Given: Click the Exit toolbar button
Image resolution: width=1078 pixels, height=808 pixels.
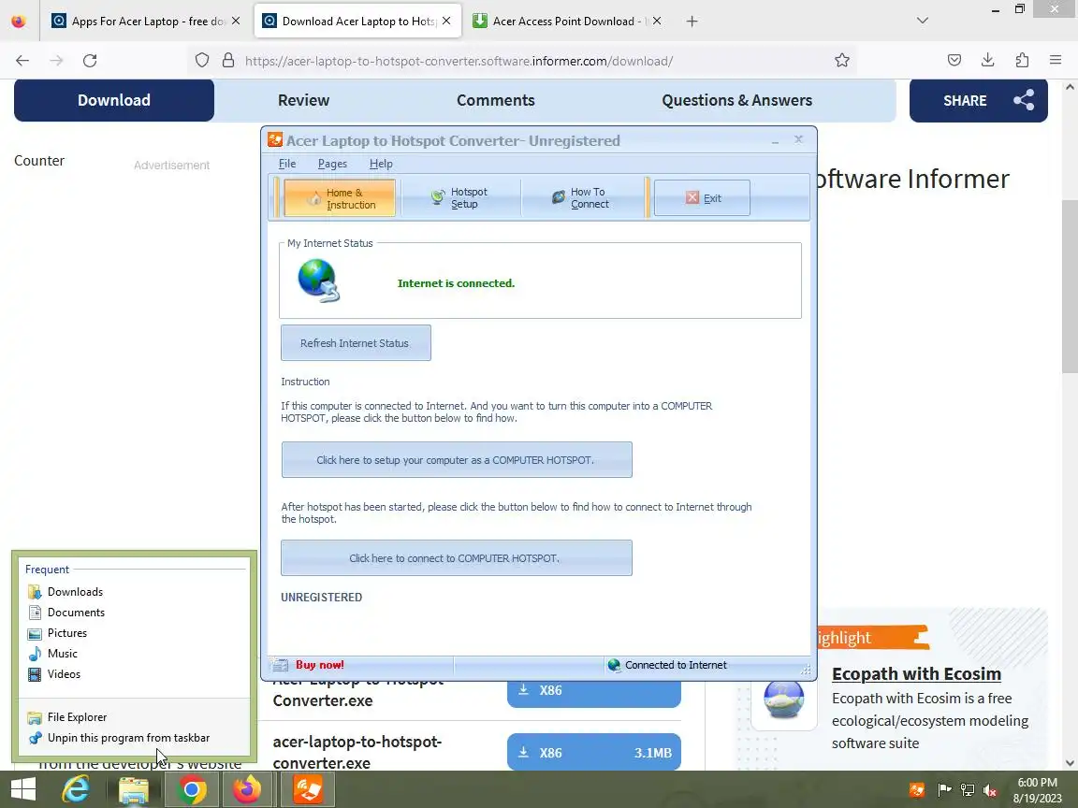Looking at the screenshot, I should coord(702,198).
